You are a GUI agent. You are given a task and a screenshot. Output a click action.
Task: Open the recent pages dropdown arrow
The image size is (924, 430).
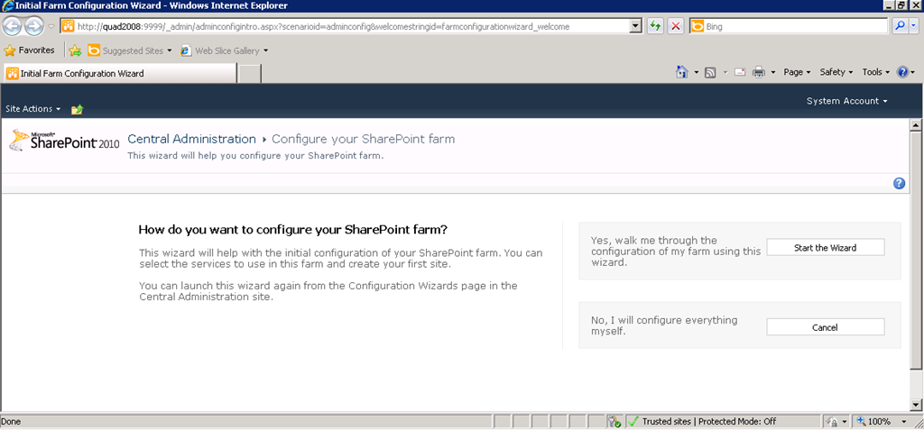coord(51,26)
